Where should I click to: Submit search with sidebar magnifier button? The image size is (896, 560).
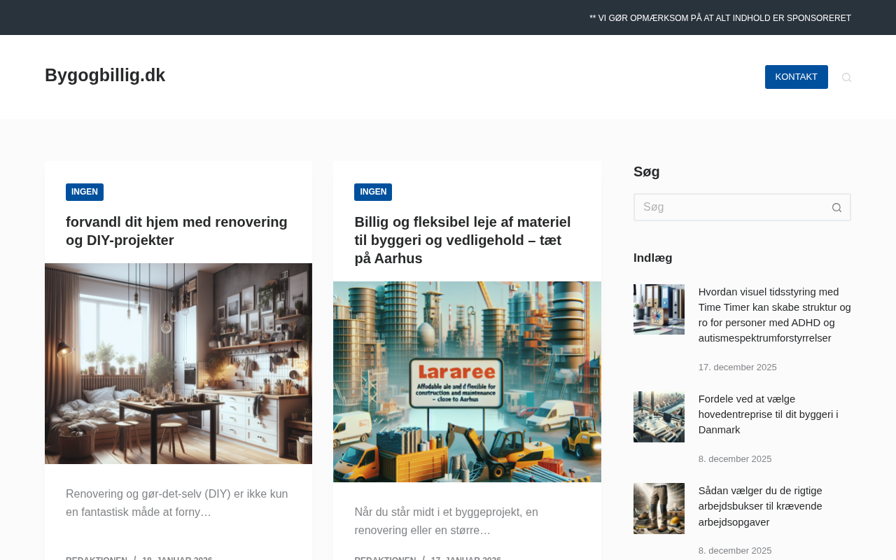pos(836,207)
